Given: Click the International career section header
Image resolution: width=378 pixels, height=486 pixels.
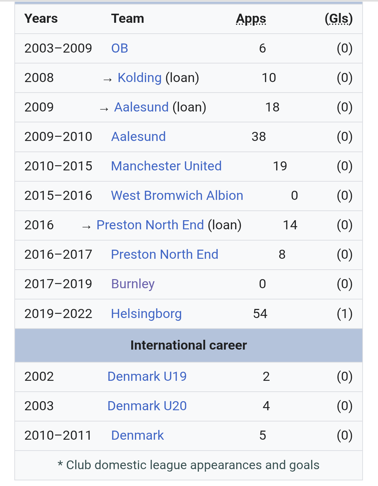Looking at the screenshot, I should click(189, 345).
